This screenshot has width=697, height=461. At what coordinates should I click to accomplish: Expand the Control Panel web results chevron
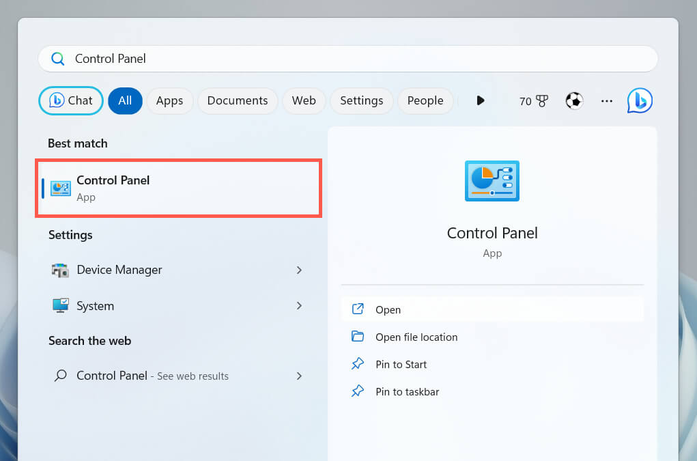click(299, 376)
